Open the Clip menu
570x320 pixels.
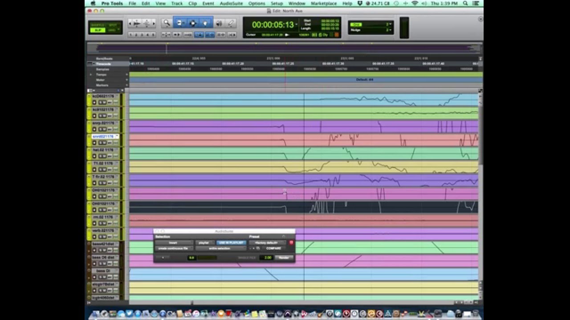(192, 3)
